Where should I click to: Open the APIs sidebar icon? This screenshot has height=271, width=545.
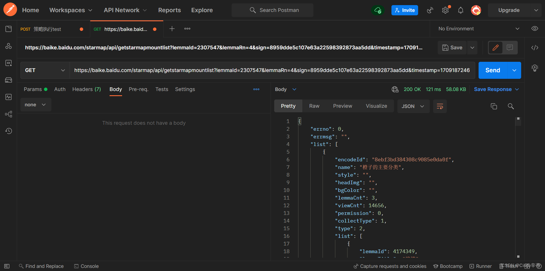point(9,46)
